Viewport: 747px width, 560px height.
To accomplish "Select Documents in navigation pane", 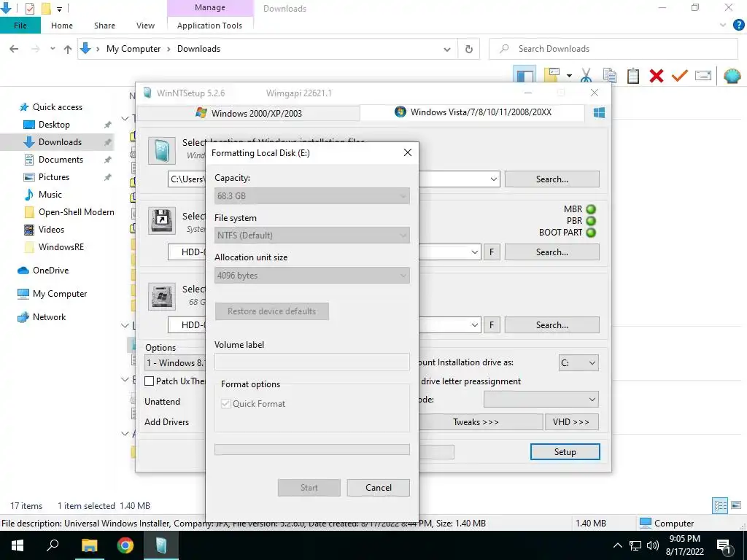I will point(61,160).
